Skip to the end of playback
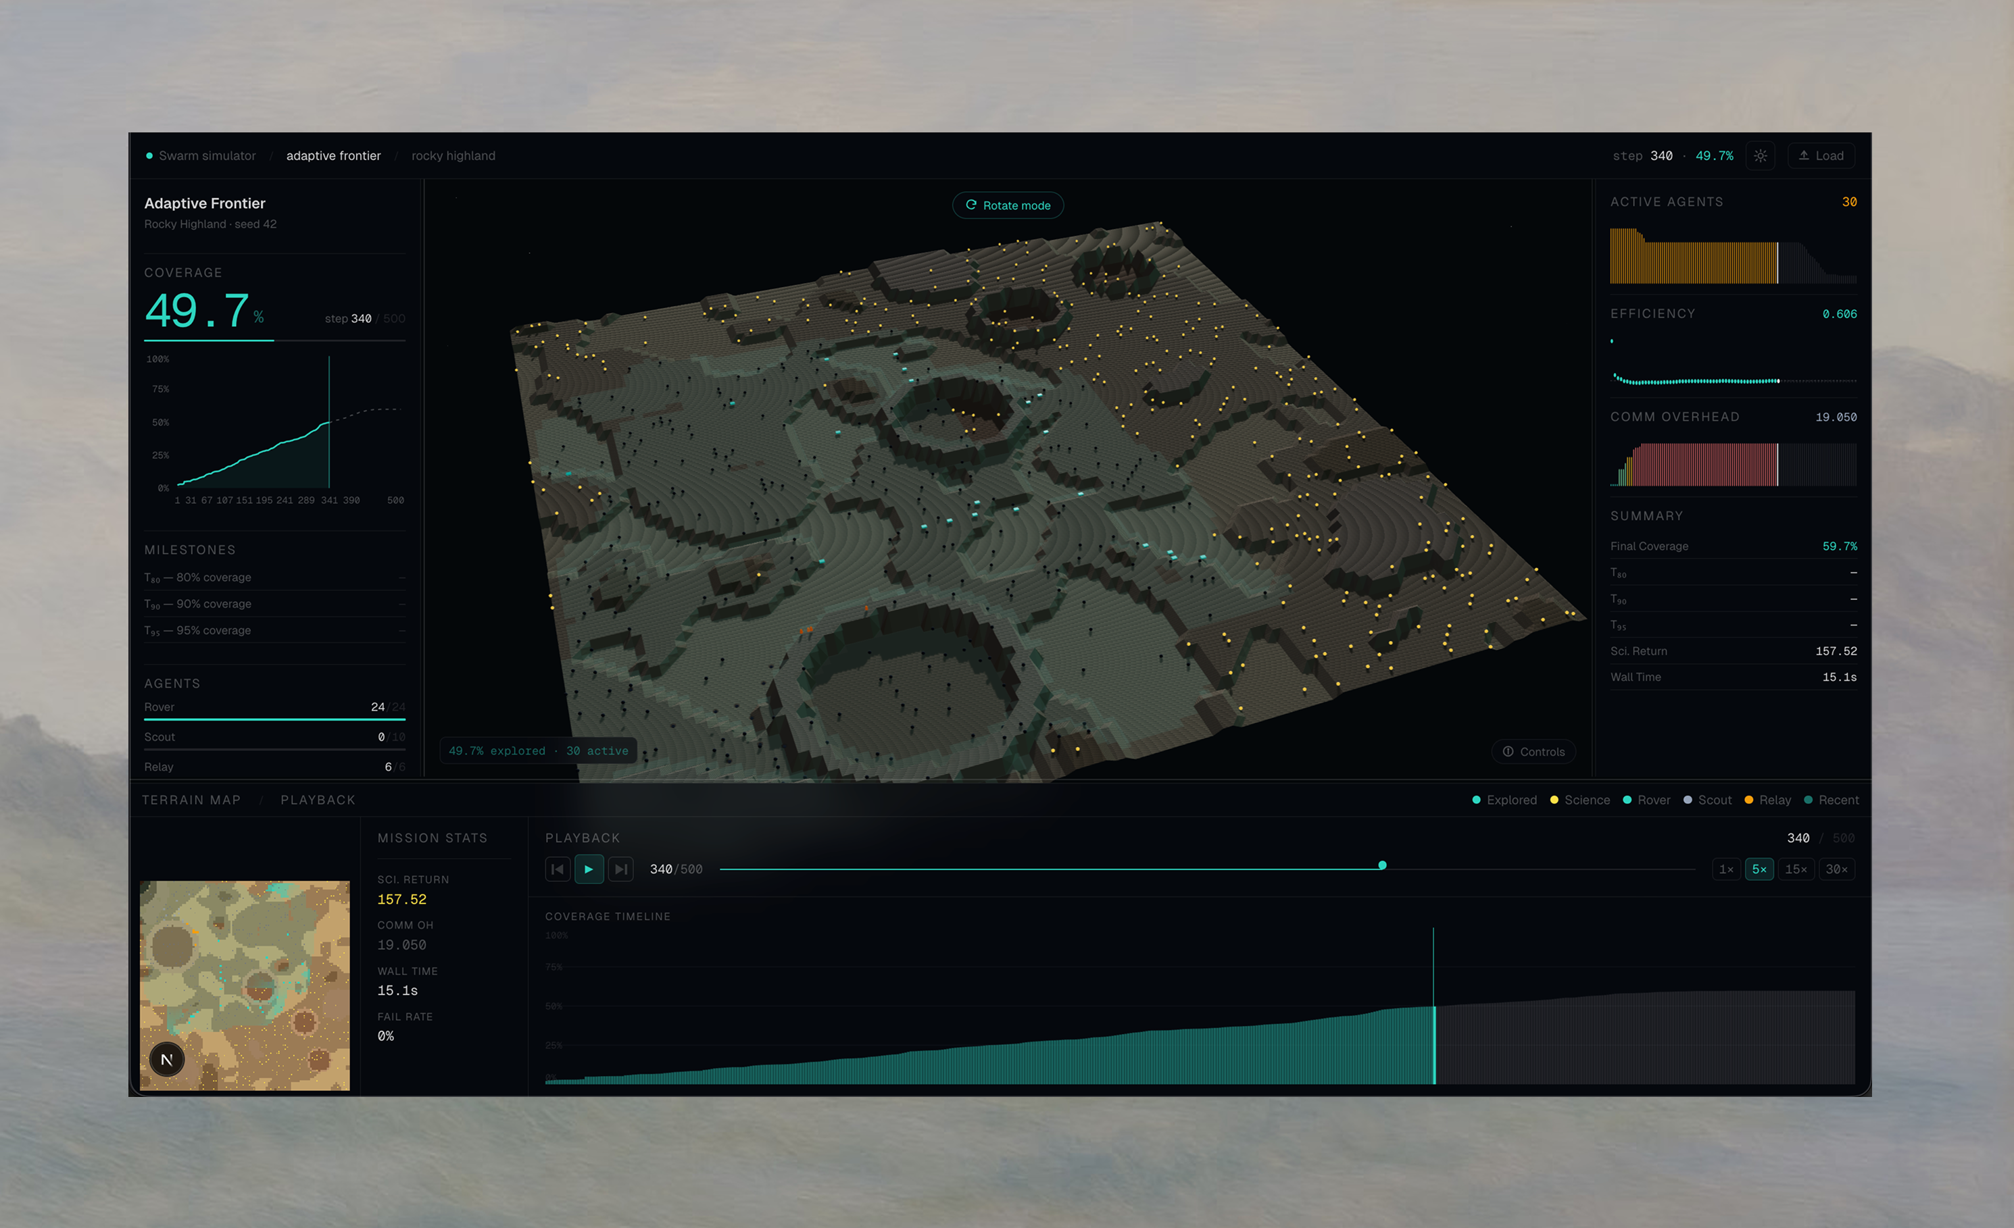2014x1228 pixels. (x=620, y=869)
